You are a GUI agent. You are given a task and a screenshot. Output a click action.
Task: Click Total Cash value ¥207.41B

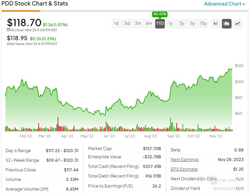click(x=152, y=167)
